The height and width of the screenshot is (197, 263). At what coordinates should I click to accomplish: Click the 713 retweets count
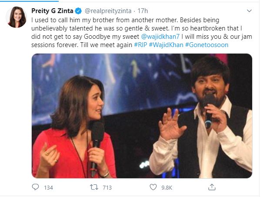[x=107, y=187]
